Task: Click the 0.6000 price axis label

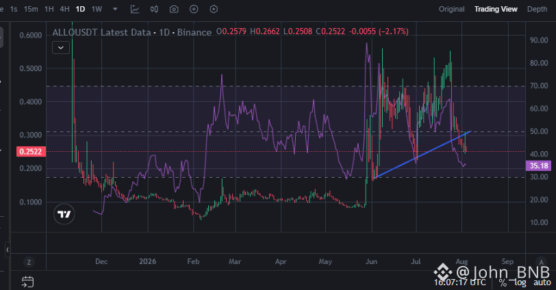Action: [x=31, y=35]
